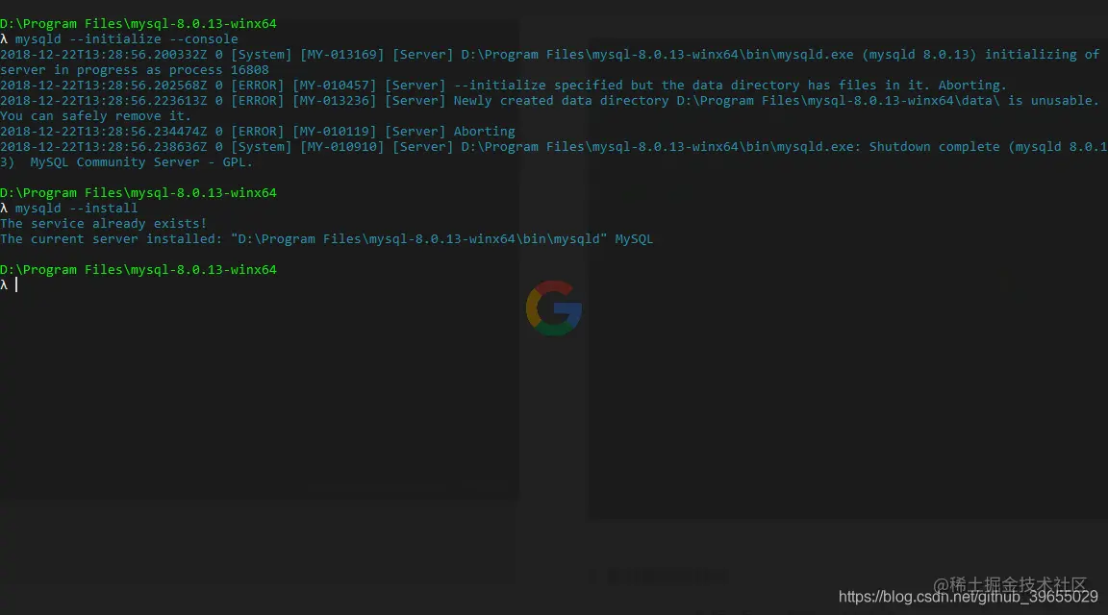Click the 'Shutdown complete' MY-010910 line
The width and height of the screenshot is (1108, 615).
click(554, 147)
